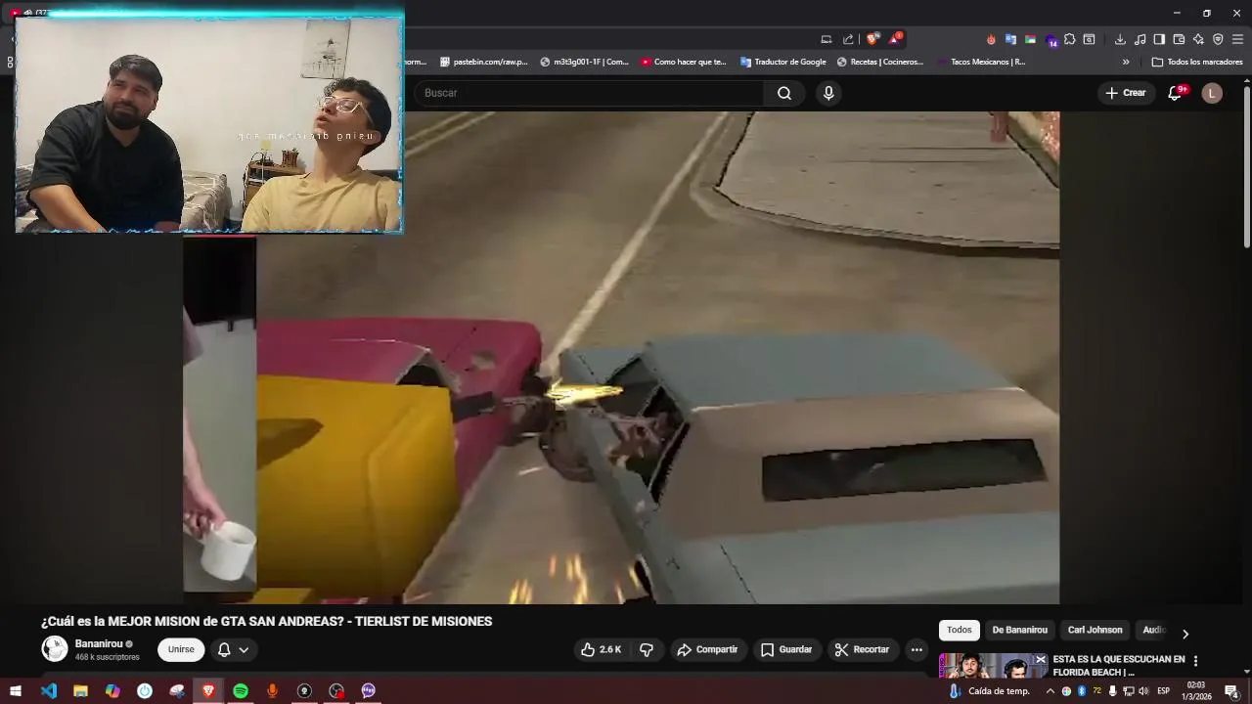Click the page vertical scrollbar
The height and width of the screenshot is (704, 1252).
[1246, 166]
